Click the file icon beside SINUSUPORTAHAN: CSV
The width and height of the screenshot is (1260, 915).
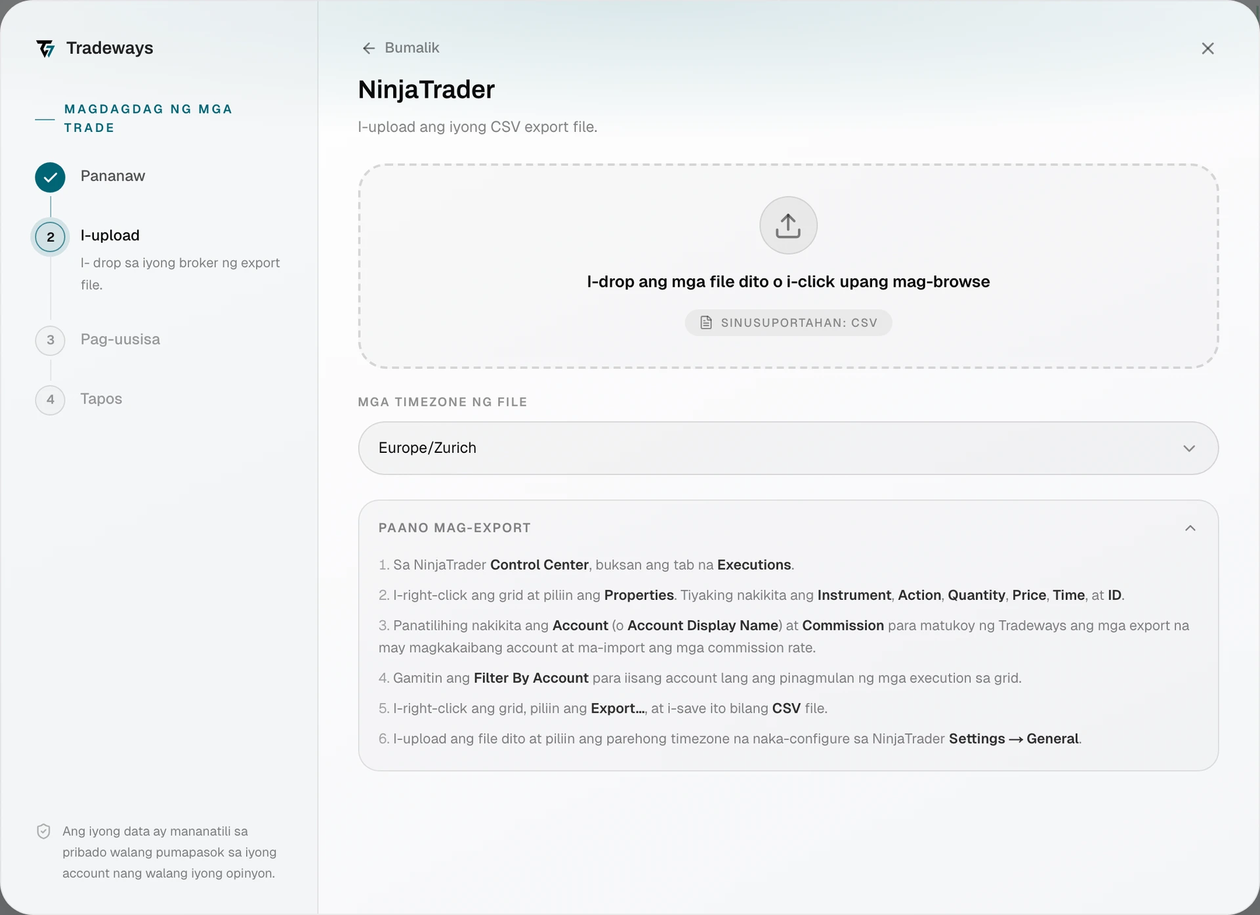click(x=706, y=322)
